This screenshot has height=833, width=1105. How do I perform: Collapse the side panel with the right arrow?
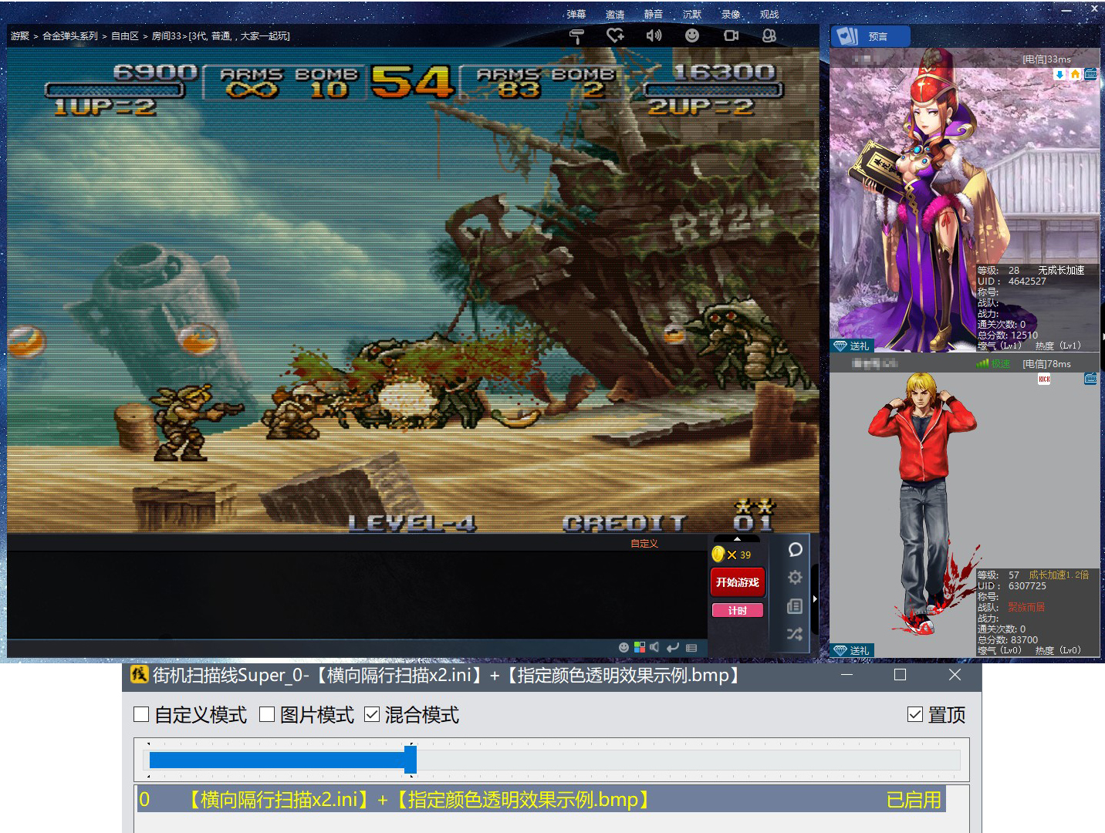tap(815, 599)
